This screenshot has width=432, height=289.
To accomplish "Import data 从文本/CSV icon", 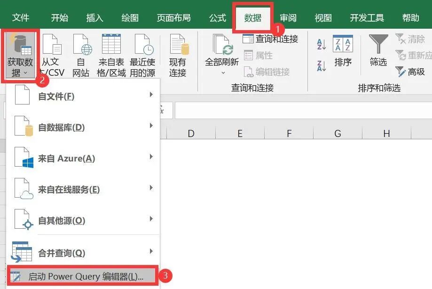I will coord(52,44).
